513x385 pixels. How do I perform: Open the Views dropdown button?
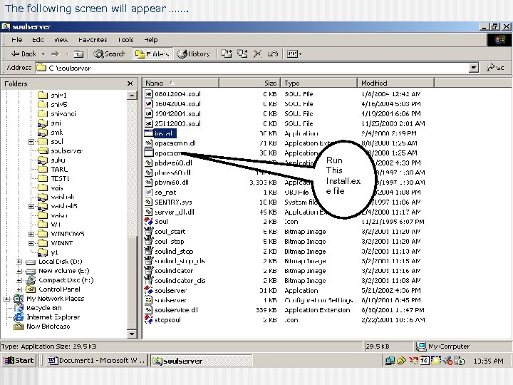click(x=294, y=53)
